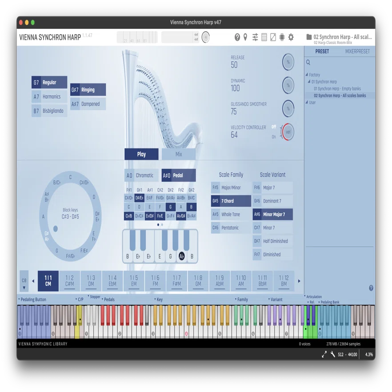
Task: Click the preset folder icon
Action: (x=309, y=37)
